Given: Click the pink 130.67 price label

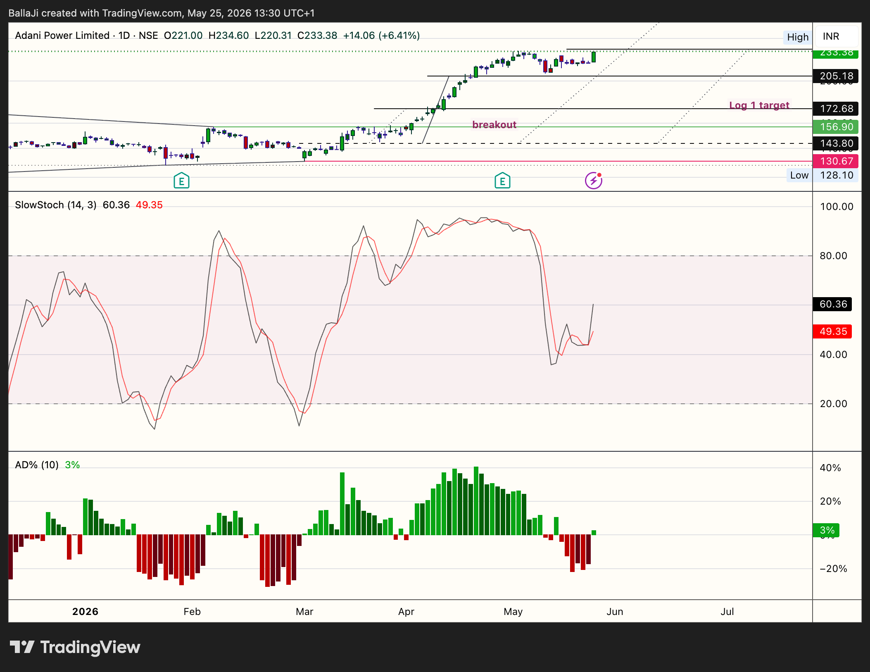Looking at the screenshot, I should (x=837, y=161).
